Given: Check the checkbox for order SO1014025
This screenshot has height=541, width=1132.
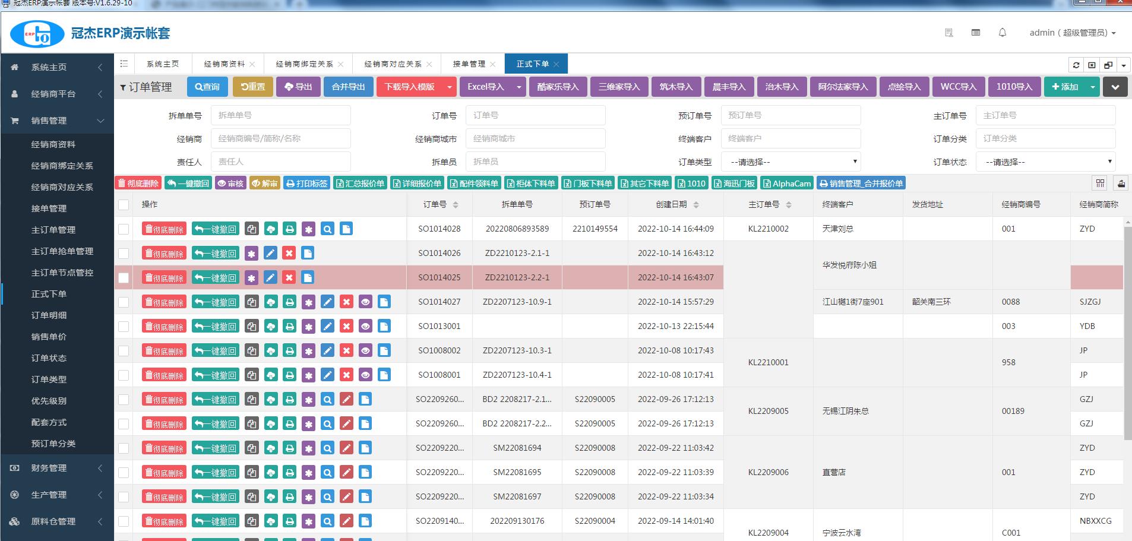Looking at the screenshot, I should pos(124,277).
